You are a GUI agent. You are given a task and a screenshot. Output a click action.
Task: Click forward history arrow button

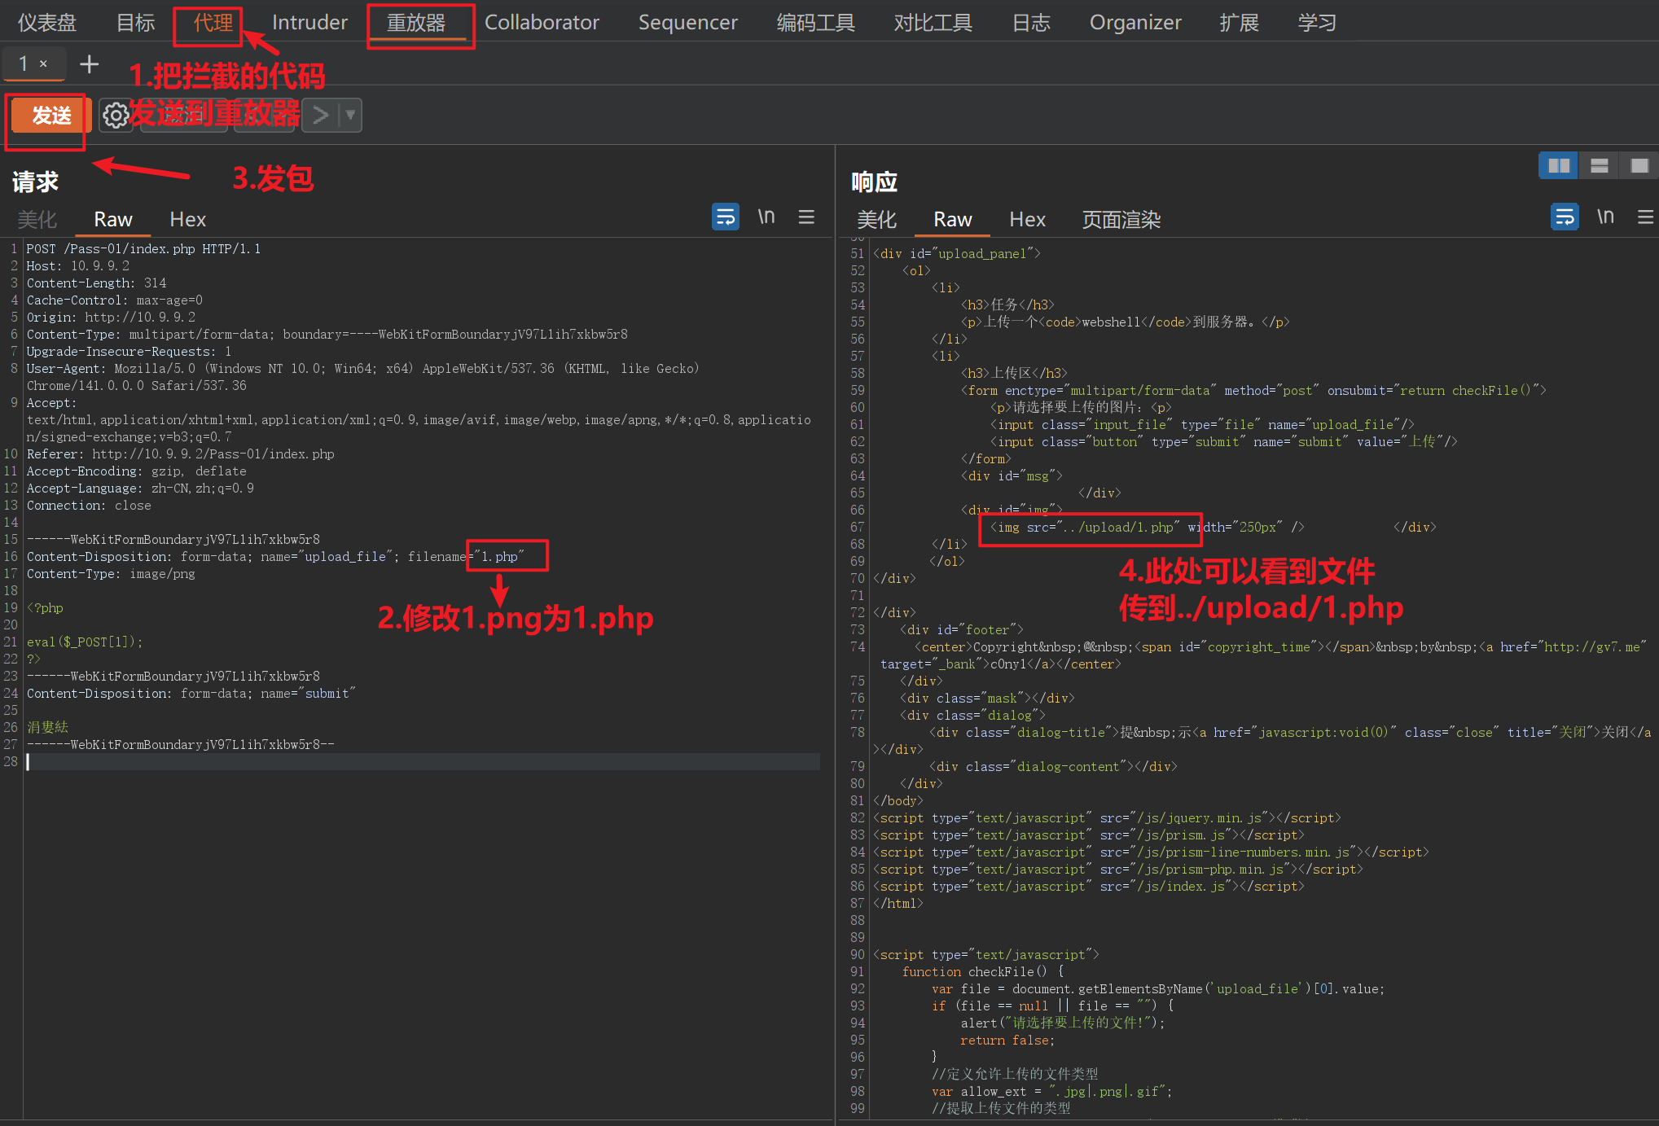point(321,116)
